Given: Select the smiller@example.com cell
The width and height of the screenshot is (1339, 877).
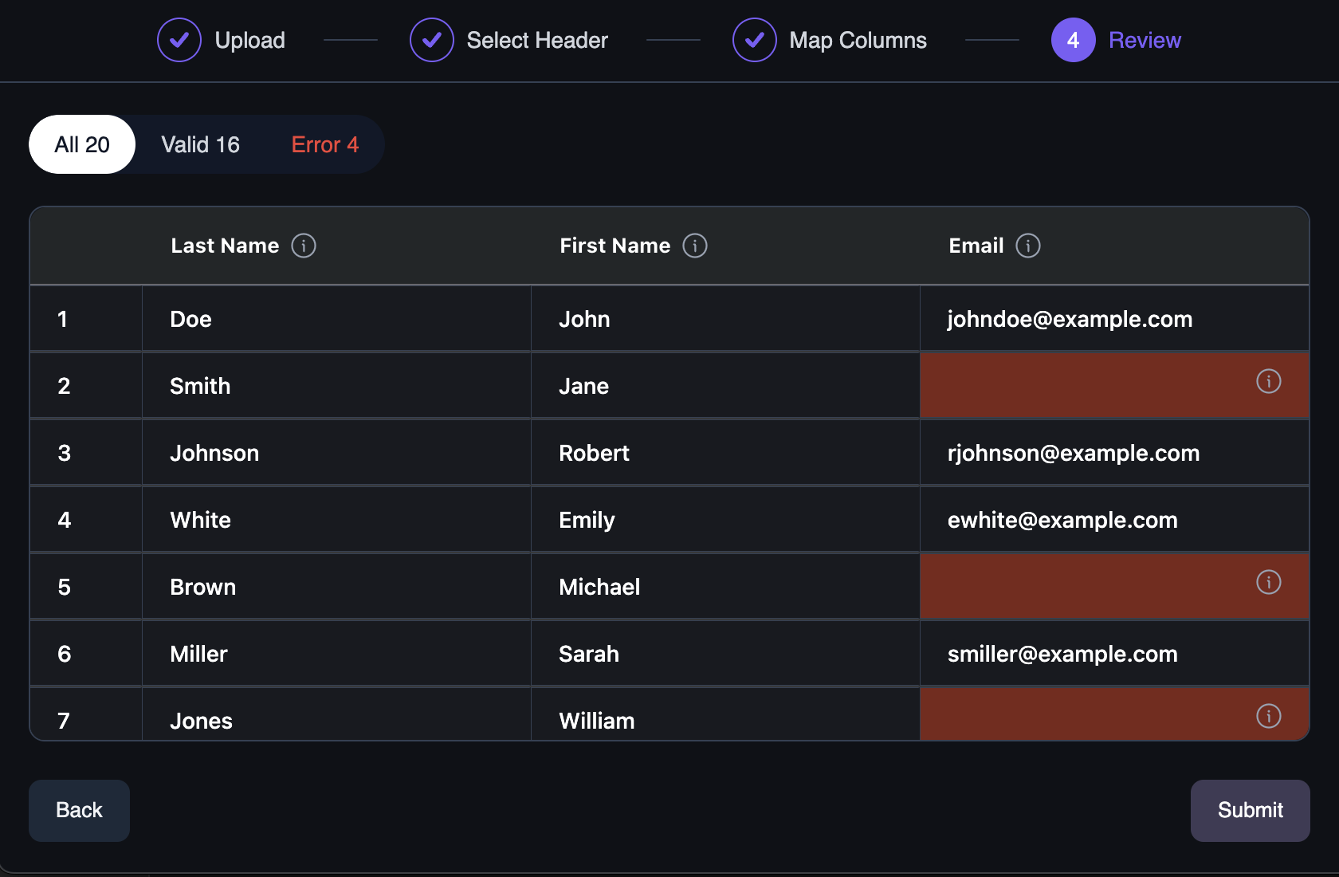Looking at the screenshot, I should tap(1114, 654).
